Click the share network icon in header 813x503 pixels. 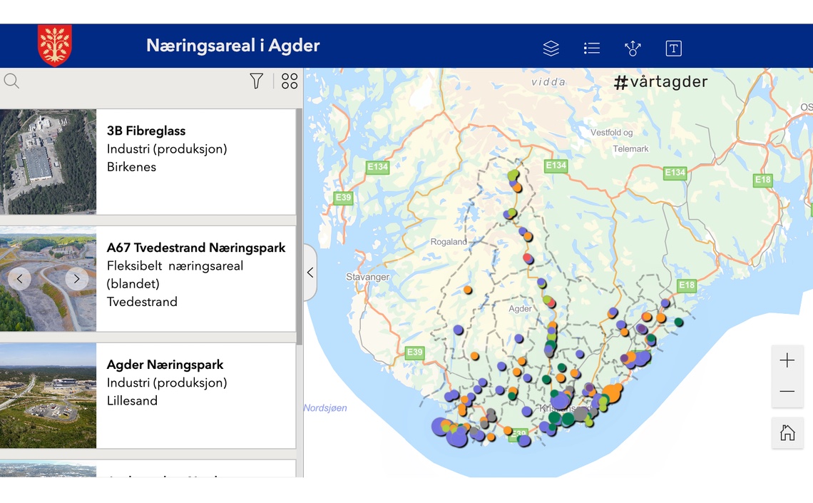633,48
